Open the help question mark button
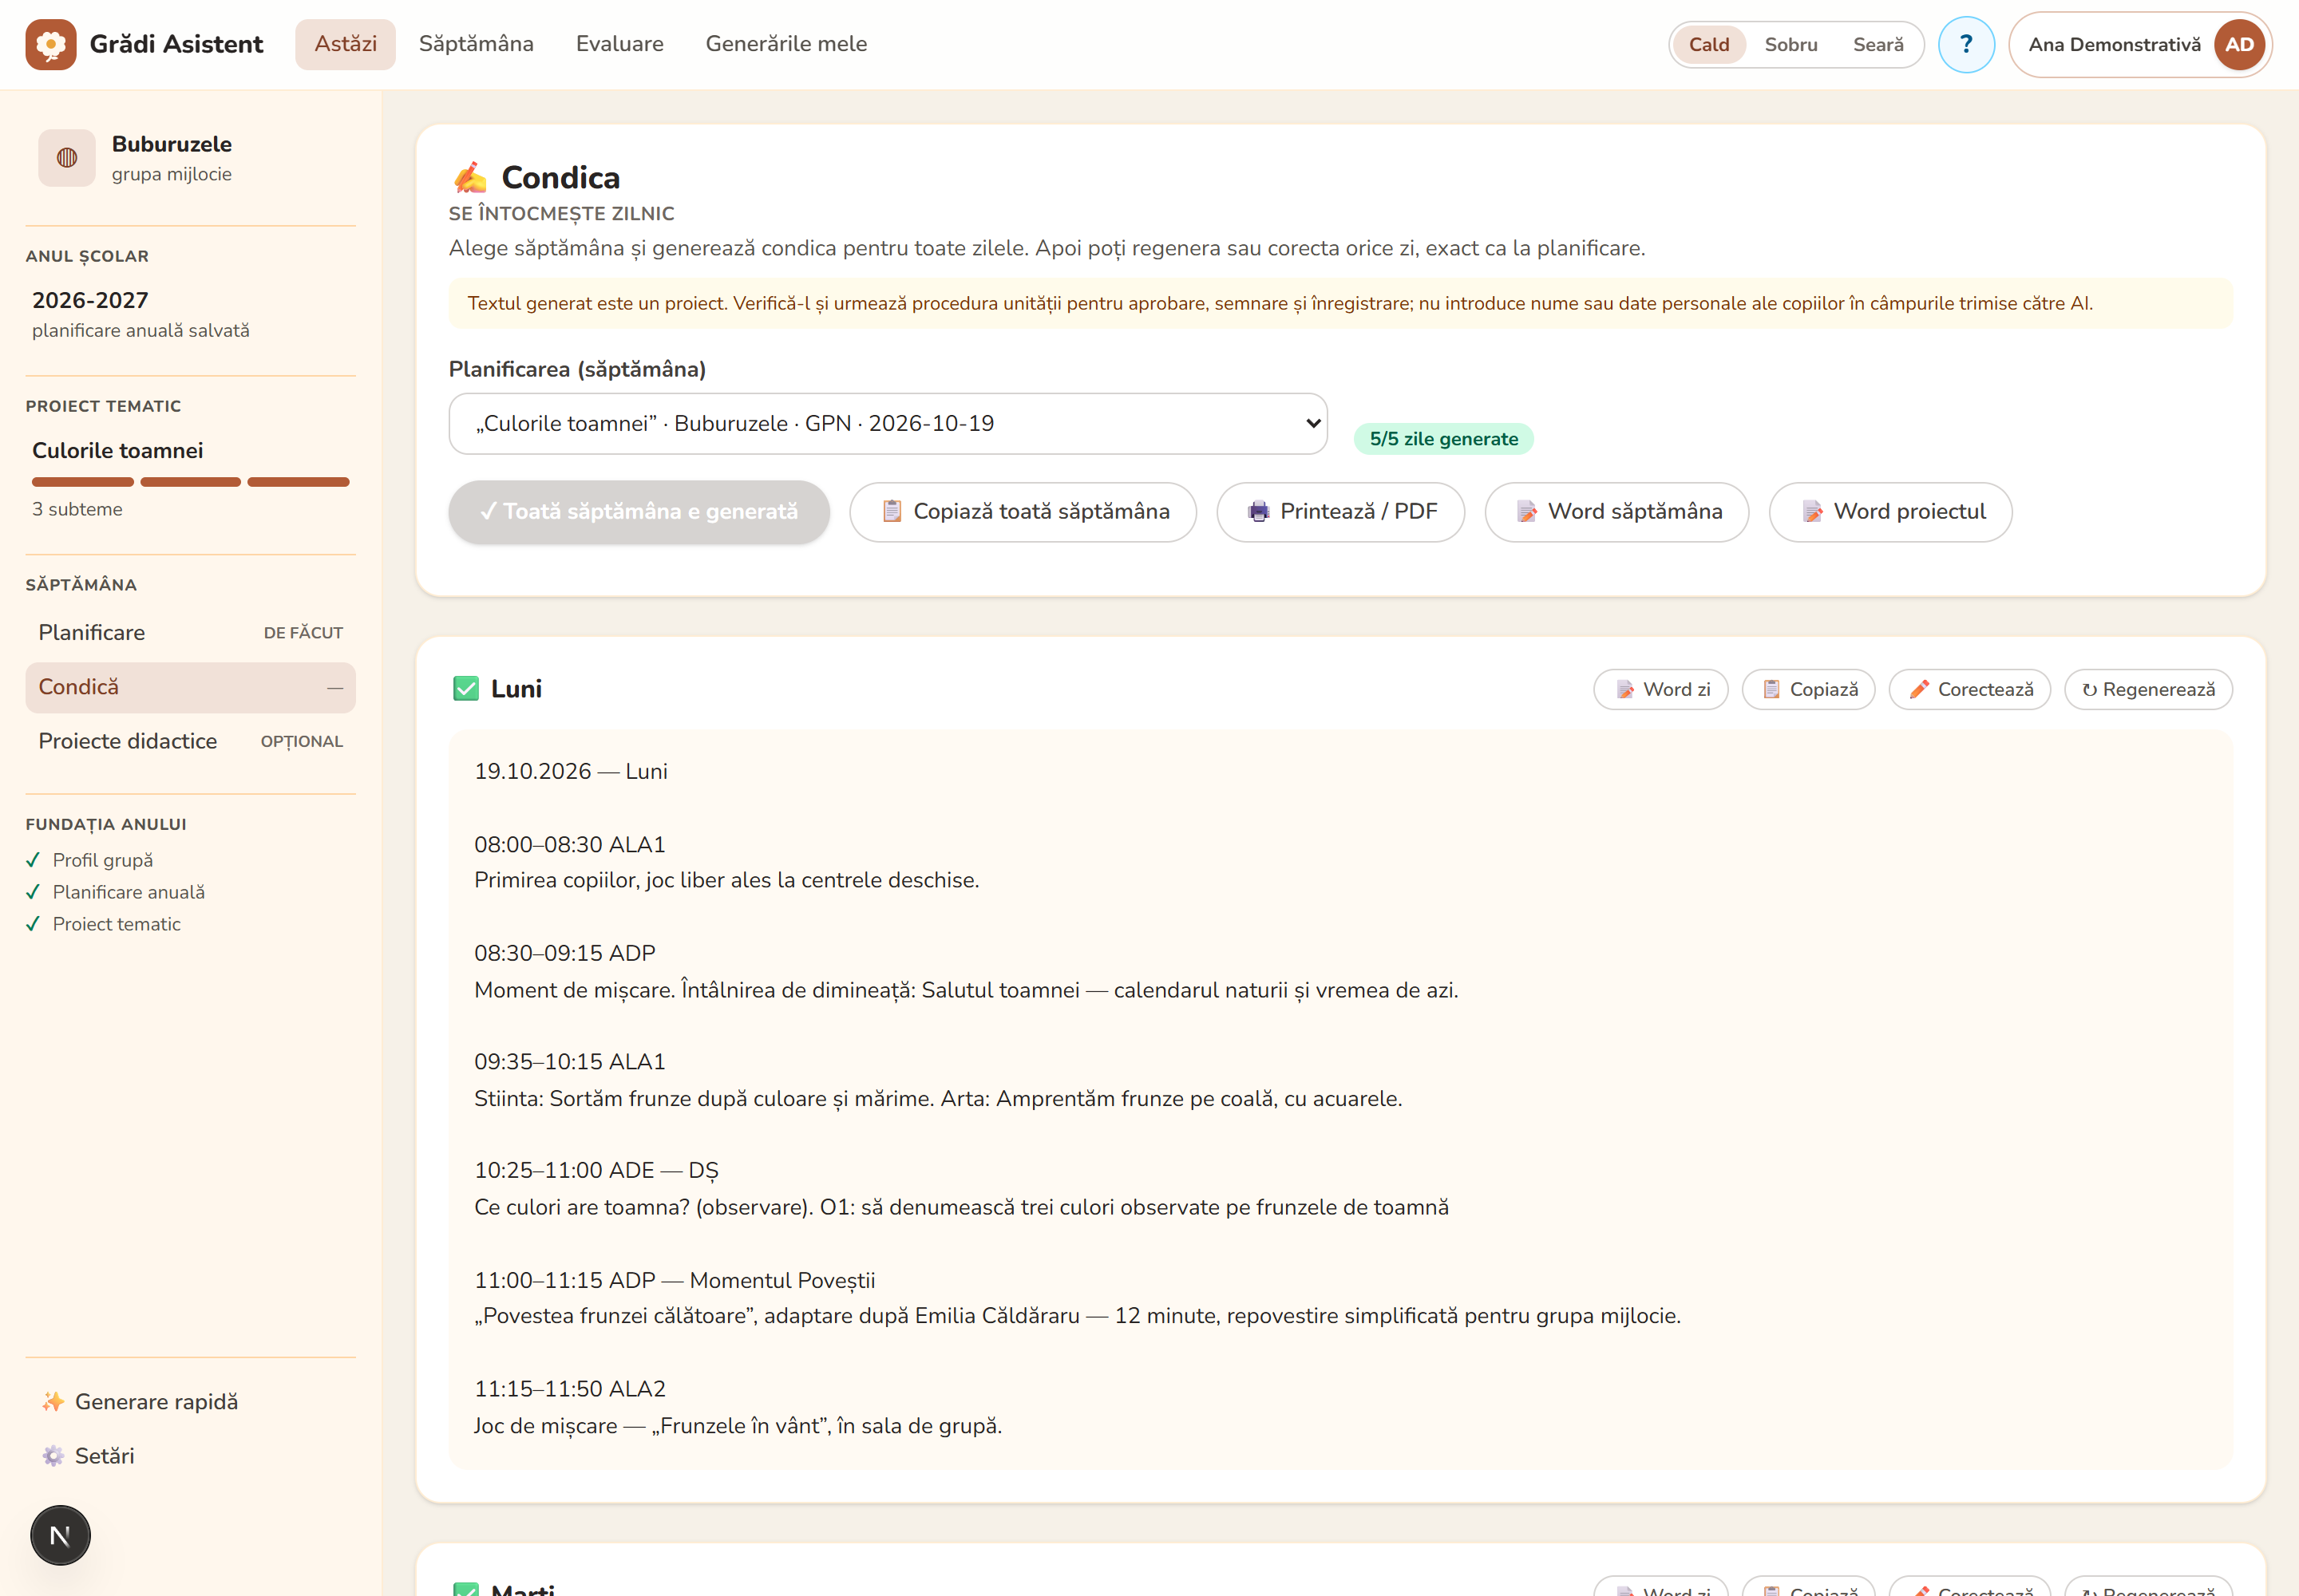 pyautogui.click(x=1966, y=44)
